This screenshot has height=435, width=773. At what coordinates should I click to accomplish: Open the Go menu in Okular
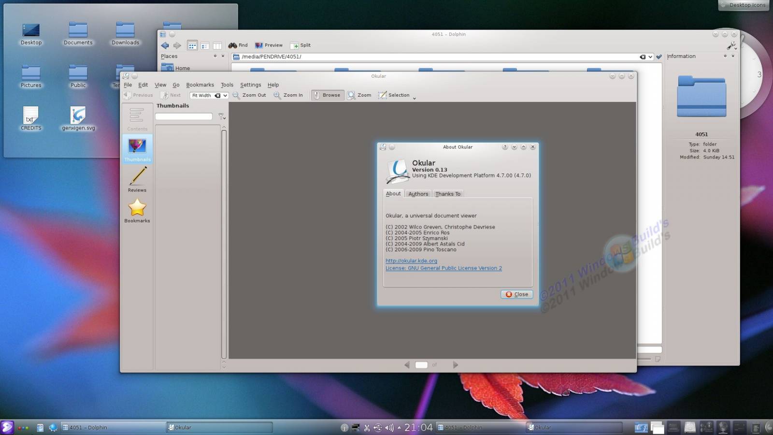176,85
